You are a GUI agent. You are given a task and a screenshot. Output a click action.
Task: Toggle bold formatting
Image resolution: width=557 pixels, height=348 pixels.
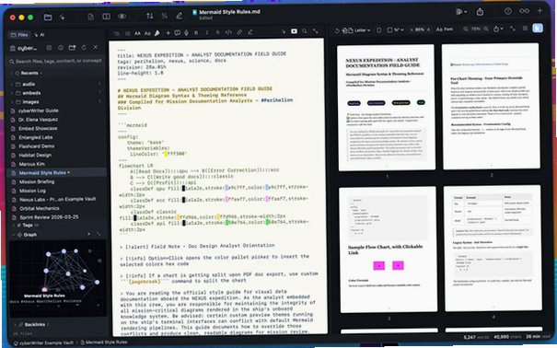[x=196, y=32]
